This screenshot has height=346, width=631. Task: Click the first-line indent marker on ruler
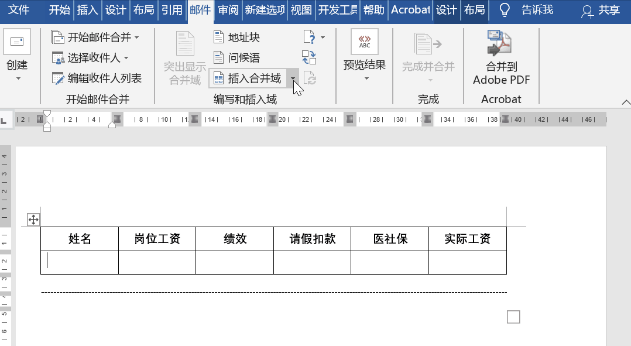(x=47, y=114)
